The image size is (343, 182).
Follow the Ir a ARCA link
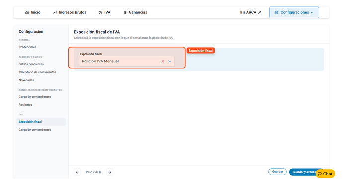coord(250,13)
